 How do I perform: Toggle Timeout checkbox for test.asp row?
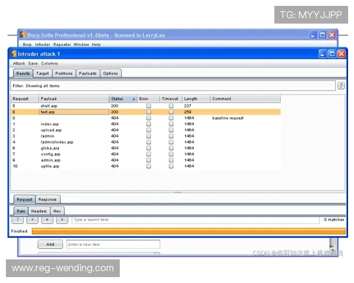[171, 112]
